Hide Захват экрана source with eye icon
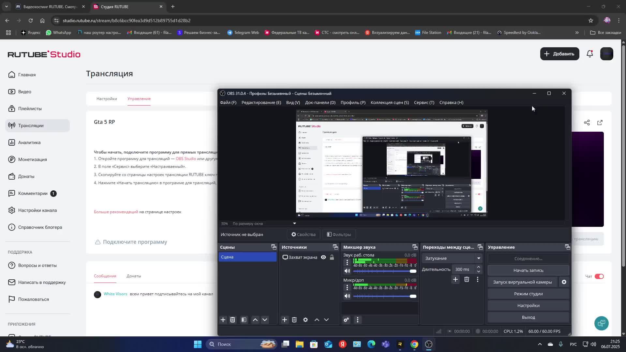The width and height of the screenshot is (626, 352). click(x=323, y=257)
